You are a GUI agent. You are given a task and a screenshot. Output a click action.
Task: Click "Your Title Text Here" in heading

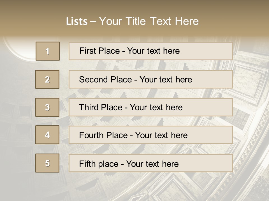coord(149,21)
